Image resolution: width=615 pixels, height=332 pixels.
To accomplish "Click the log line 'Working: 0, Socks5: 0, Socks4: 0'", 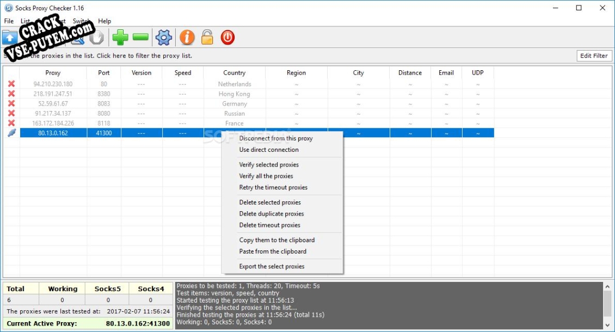I will click(x=224, y=322).
